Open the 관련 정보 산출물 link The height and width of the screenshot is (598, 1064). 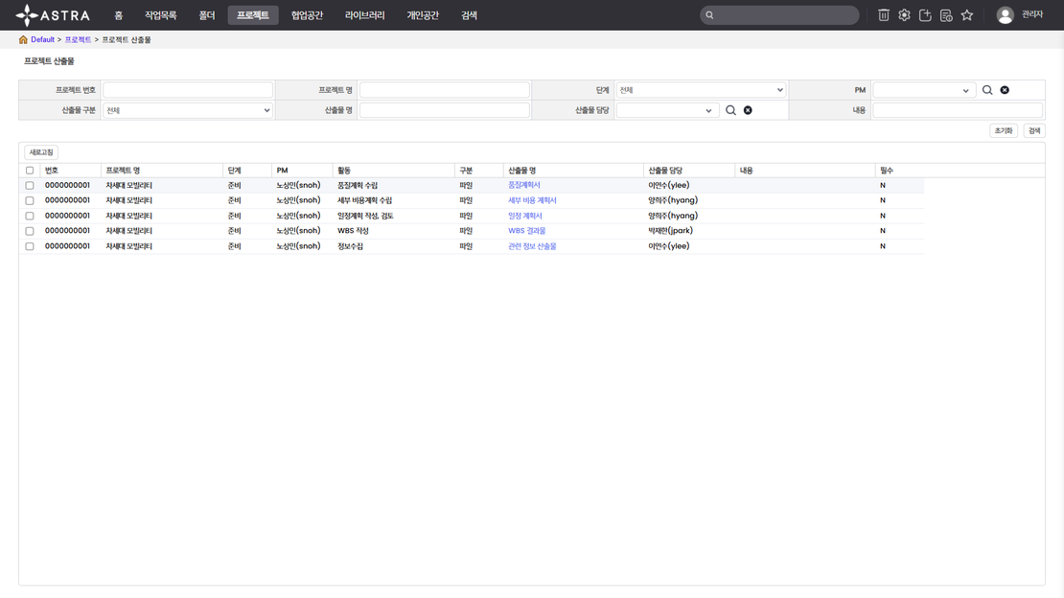pyautogui.click(x=532, y=246)
